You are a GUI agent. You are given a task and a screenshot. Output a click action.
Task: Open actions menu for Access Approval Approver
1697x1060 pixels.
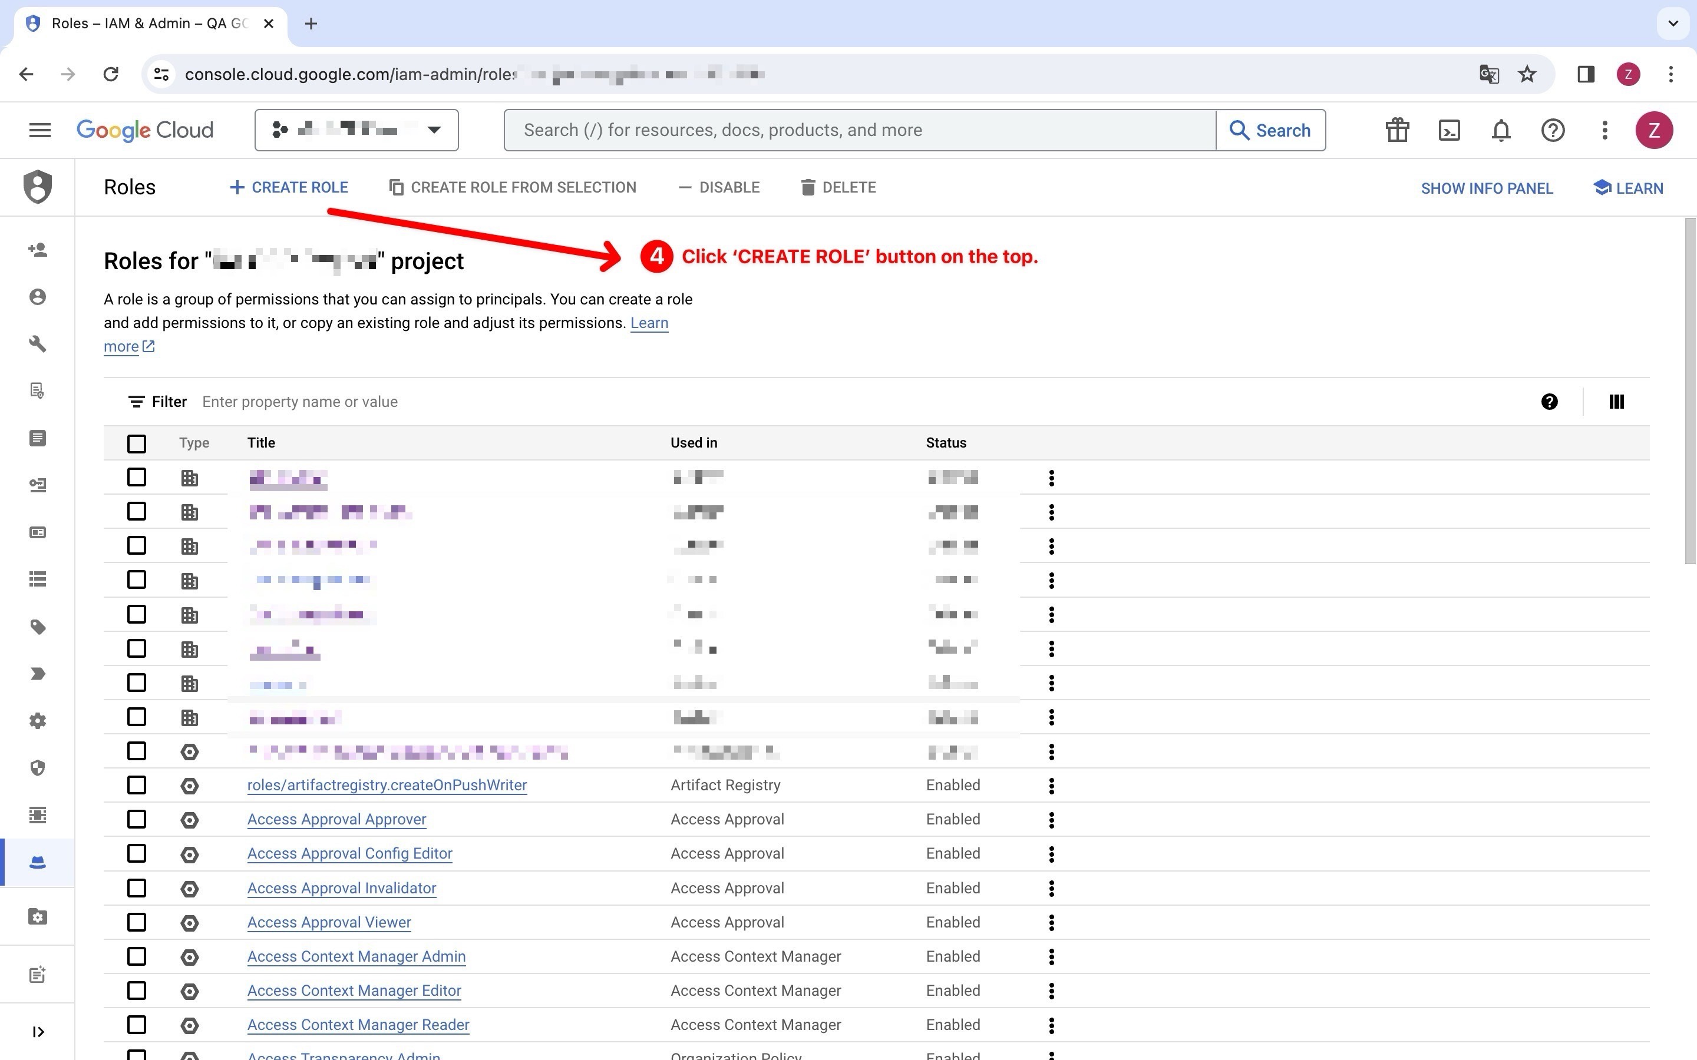point(1051,820)
